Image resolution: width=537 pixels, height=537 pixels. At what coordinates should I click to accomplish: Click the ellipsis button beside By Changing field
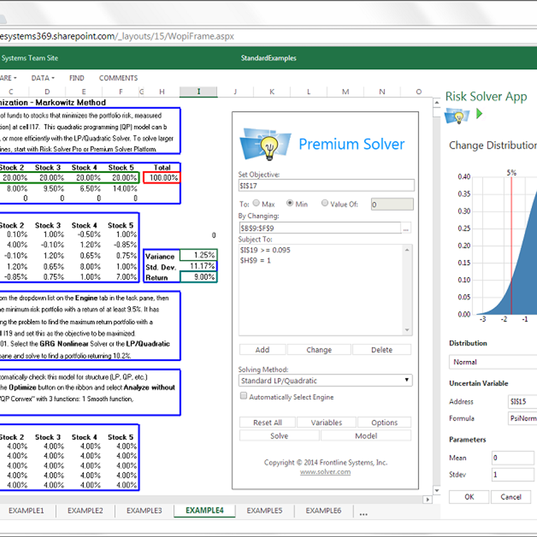[406, 229]
